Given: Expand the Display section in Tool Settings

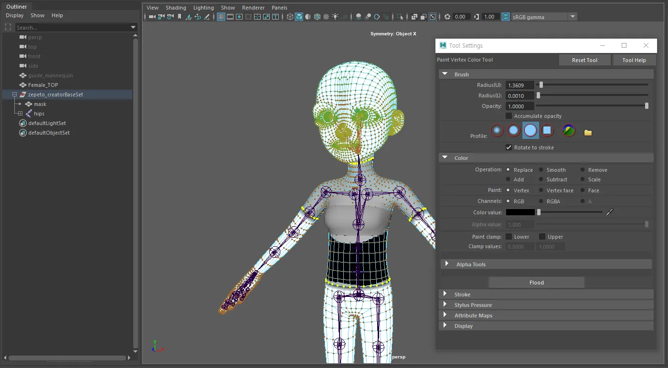Looking at the screenshot, I should click(445, 326).
